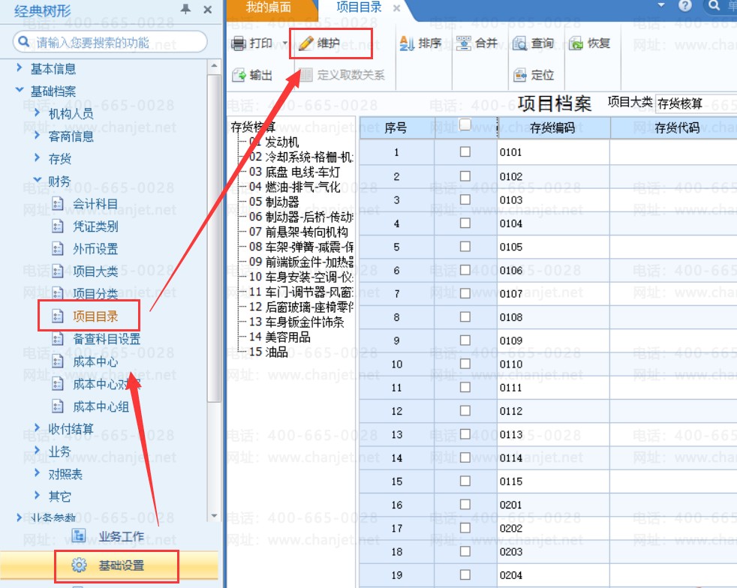Click the 查询 query icon
This screenshot has height=588, width=737.
click(520, 43)
